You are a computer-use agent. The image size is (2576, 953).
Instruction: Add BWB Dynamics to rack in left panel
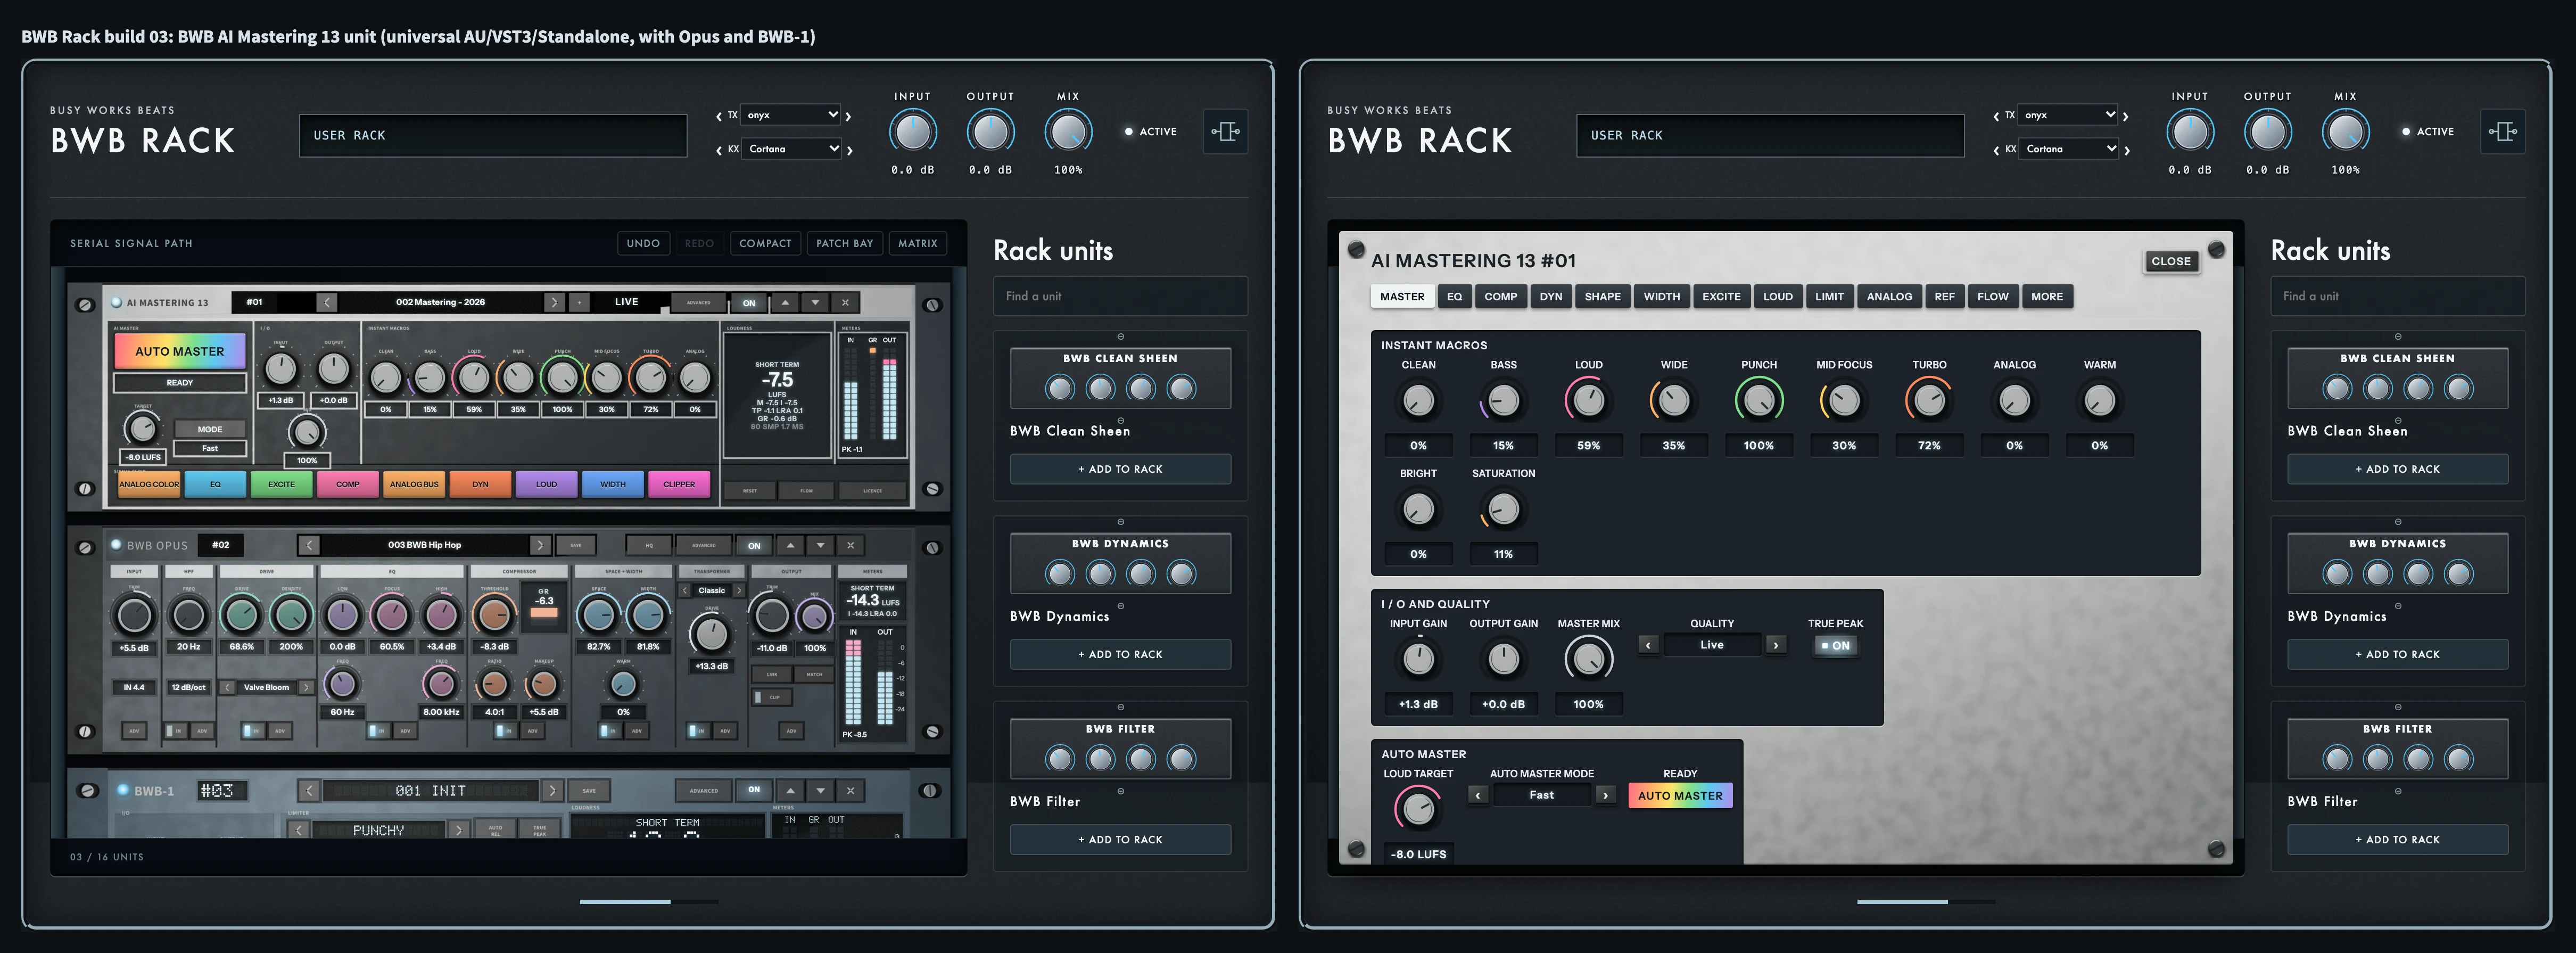click(x=1120, y=654)
